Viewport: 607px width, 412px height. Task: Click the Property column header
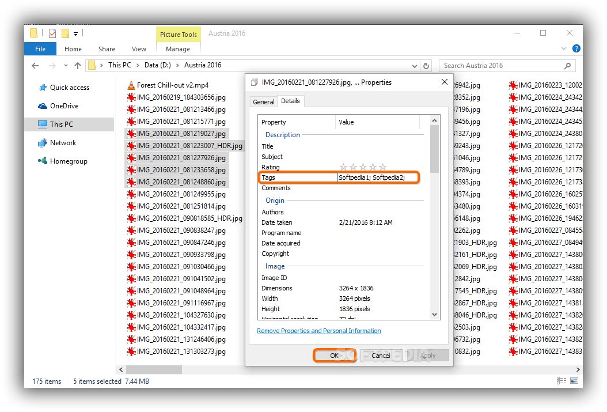point(297,122)
